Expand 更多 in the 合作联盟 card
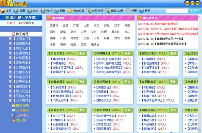The height and width of the screenshot is (133, 202). 82,82
